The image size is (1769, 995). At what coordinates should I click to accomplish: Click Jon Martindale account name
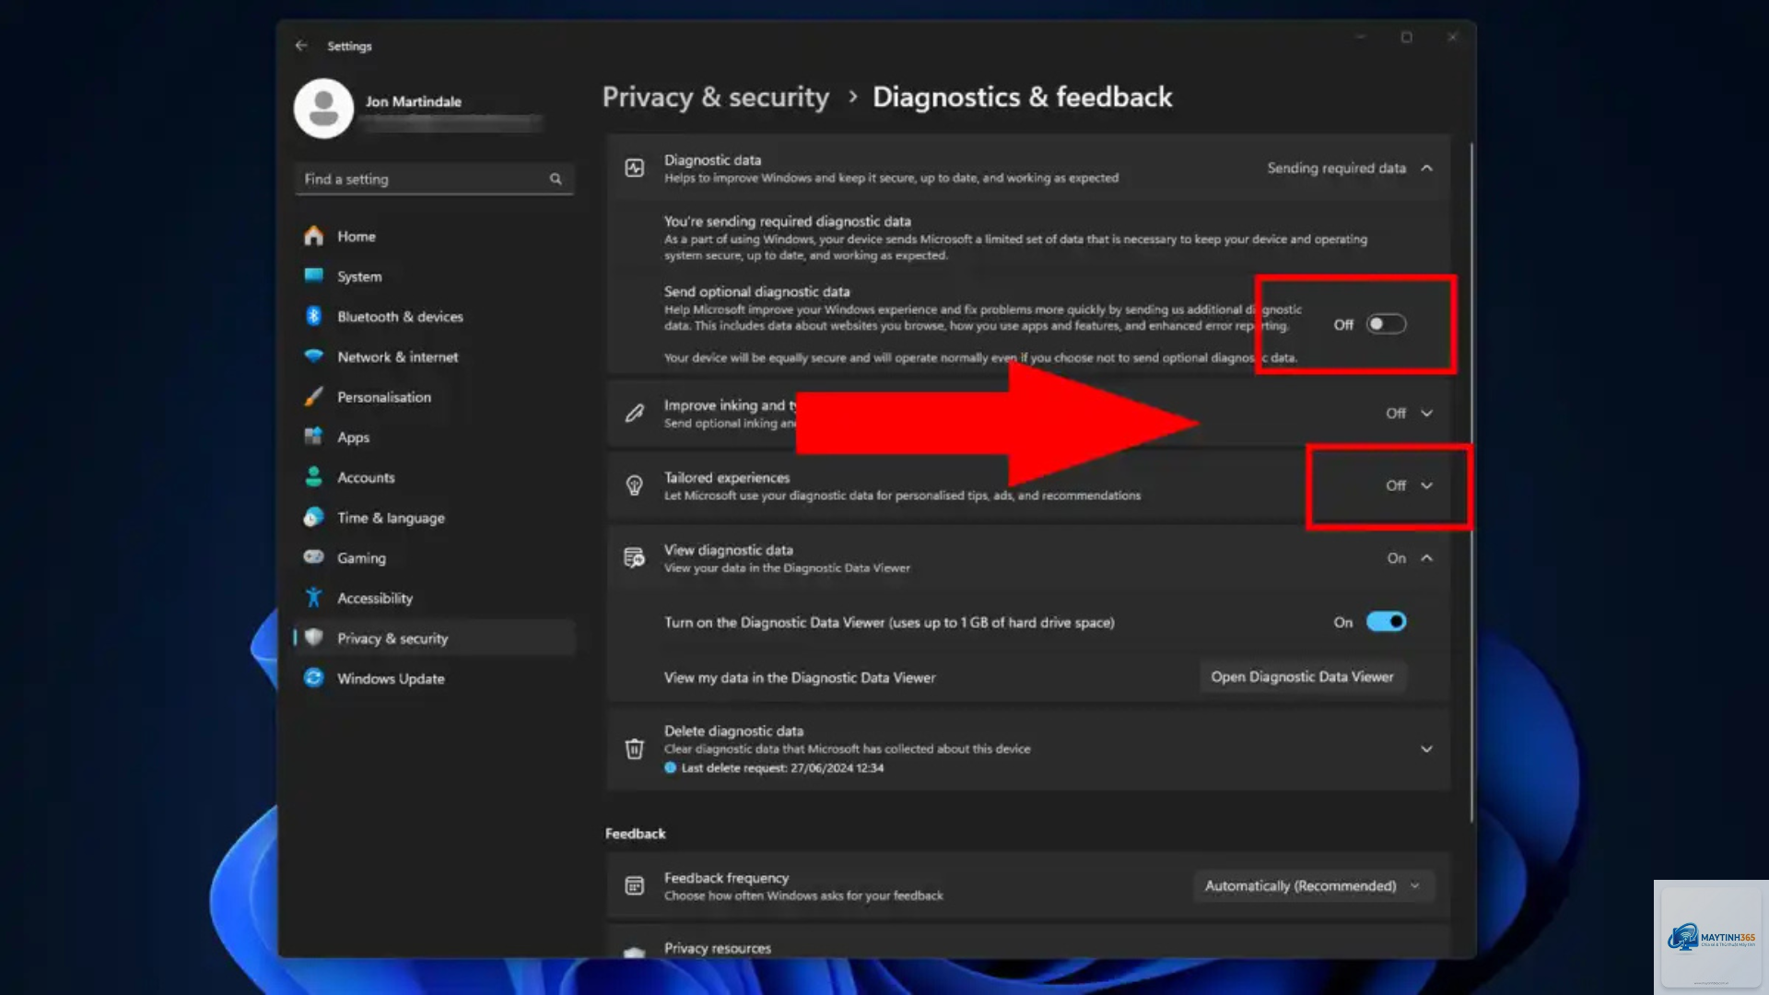click(413, 101)
